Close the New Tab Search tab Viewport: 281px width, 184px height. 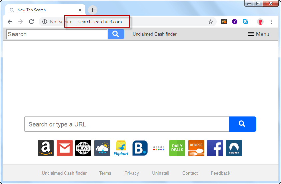[80, 10]
